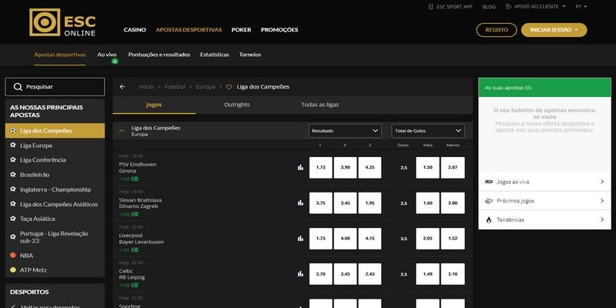Screen dimensions: 616x308
Task: Open the Resultado market dropdown
Action: coord(345,131)
